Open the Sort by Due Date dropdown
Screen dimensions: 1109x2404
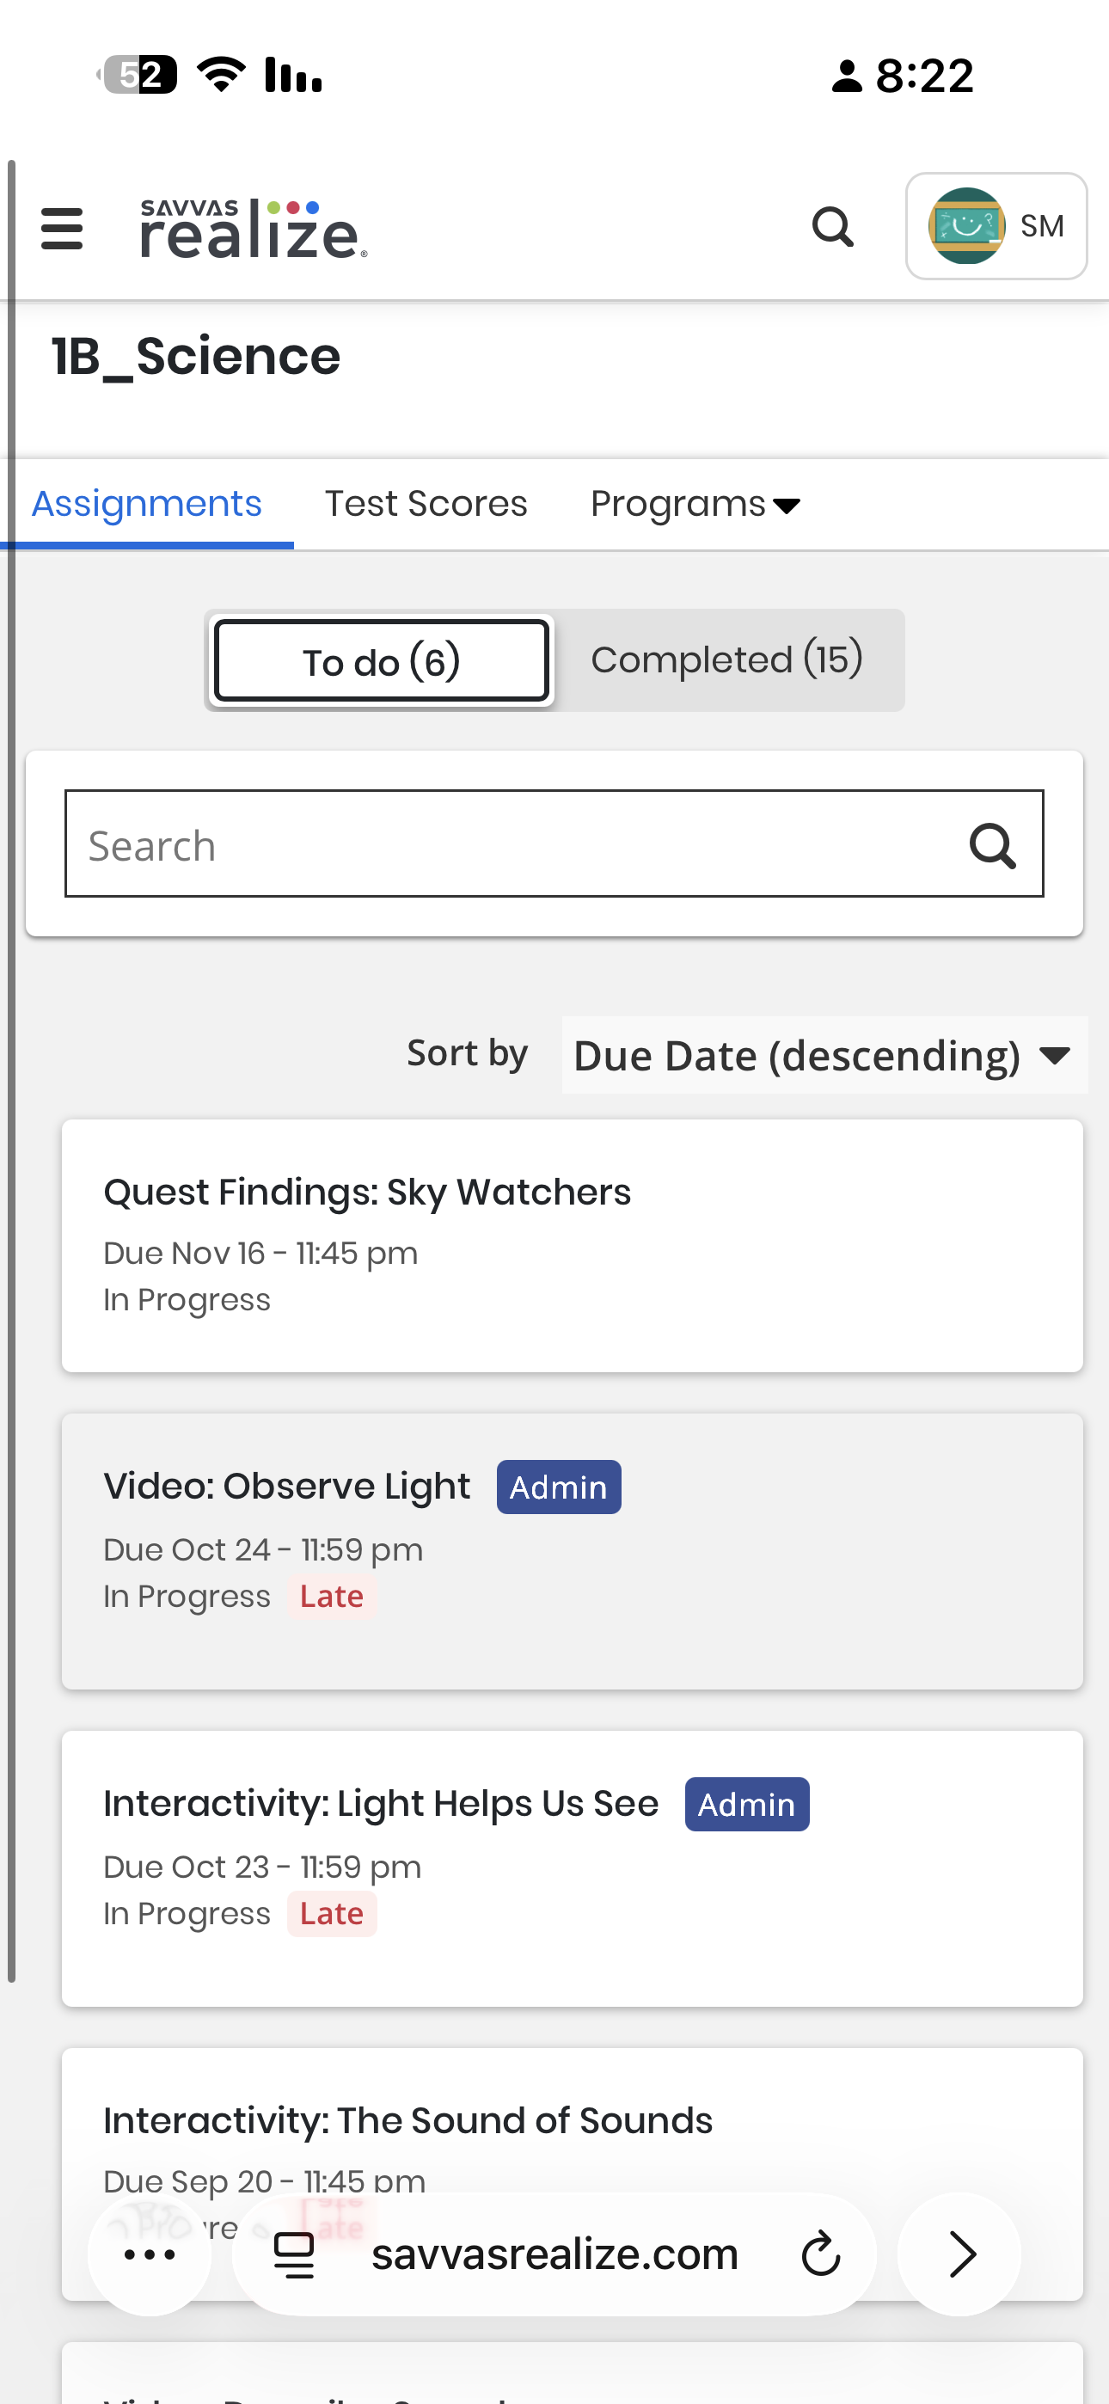tap(824, 1056)
